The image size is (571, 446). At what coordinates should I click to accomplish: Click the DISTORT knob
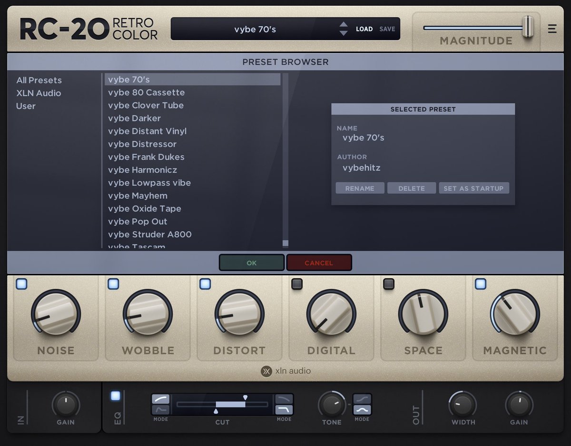[x=239, y=314]
